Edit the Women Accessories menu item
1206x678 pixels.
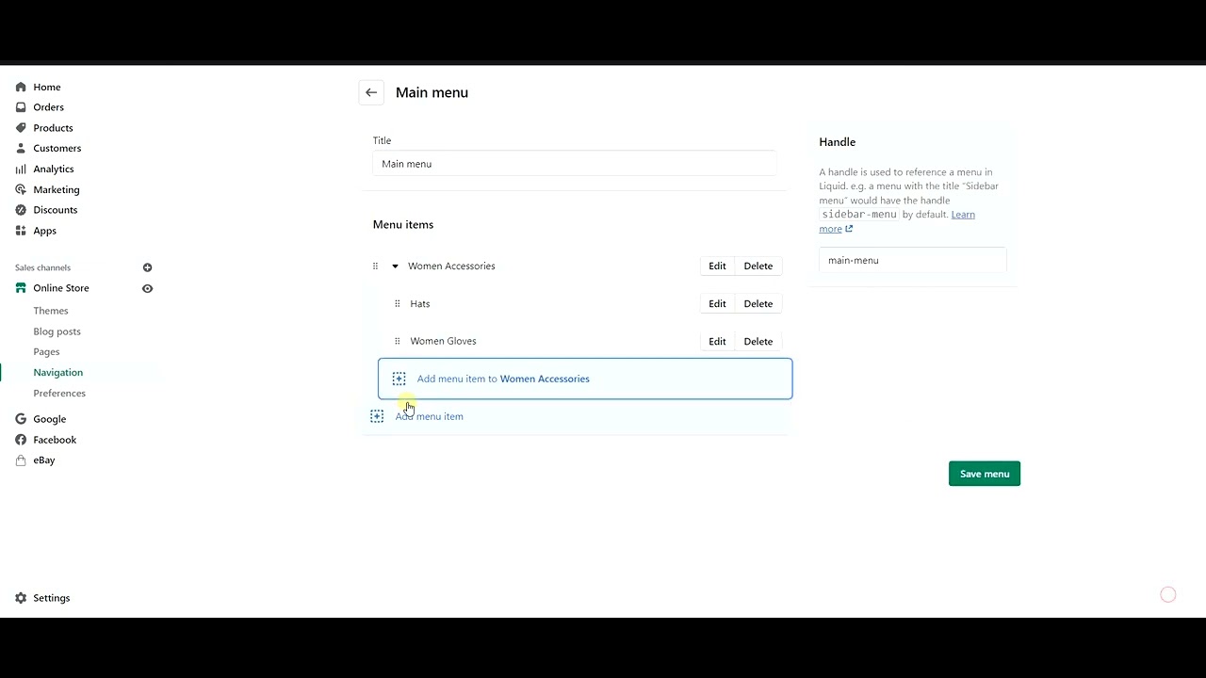click(x=717, y=266)
